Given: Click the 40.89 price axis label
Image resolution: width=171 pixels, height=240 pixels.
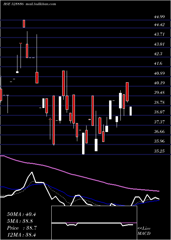Looking at the screenshot, I should [159, 73].
